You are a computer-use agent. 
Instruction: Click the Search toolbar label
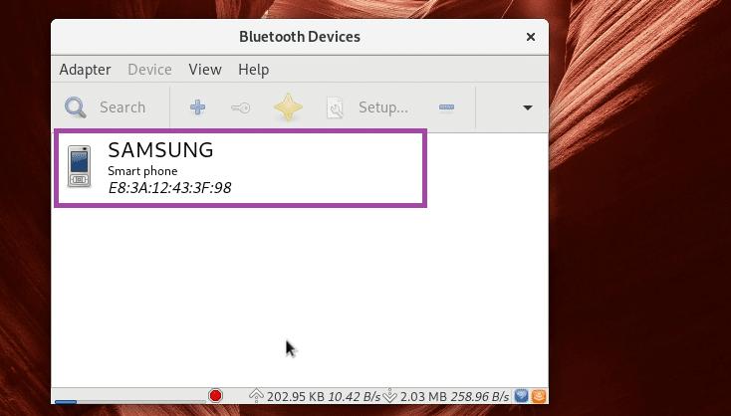click(x=122, y=107)
